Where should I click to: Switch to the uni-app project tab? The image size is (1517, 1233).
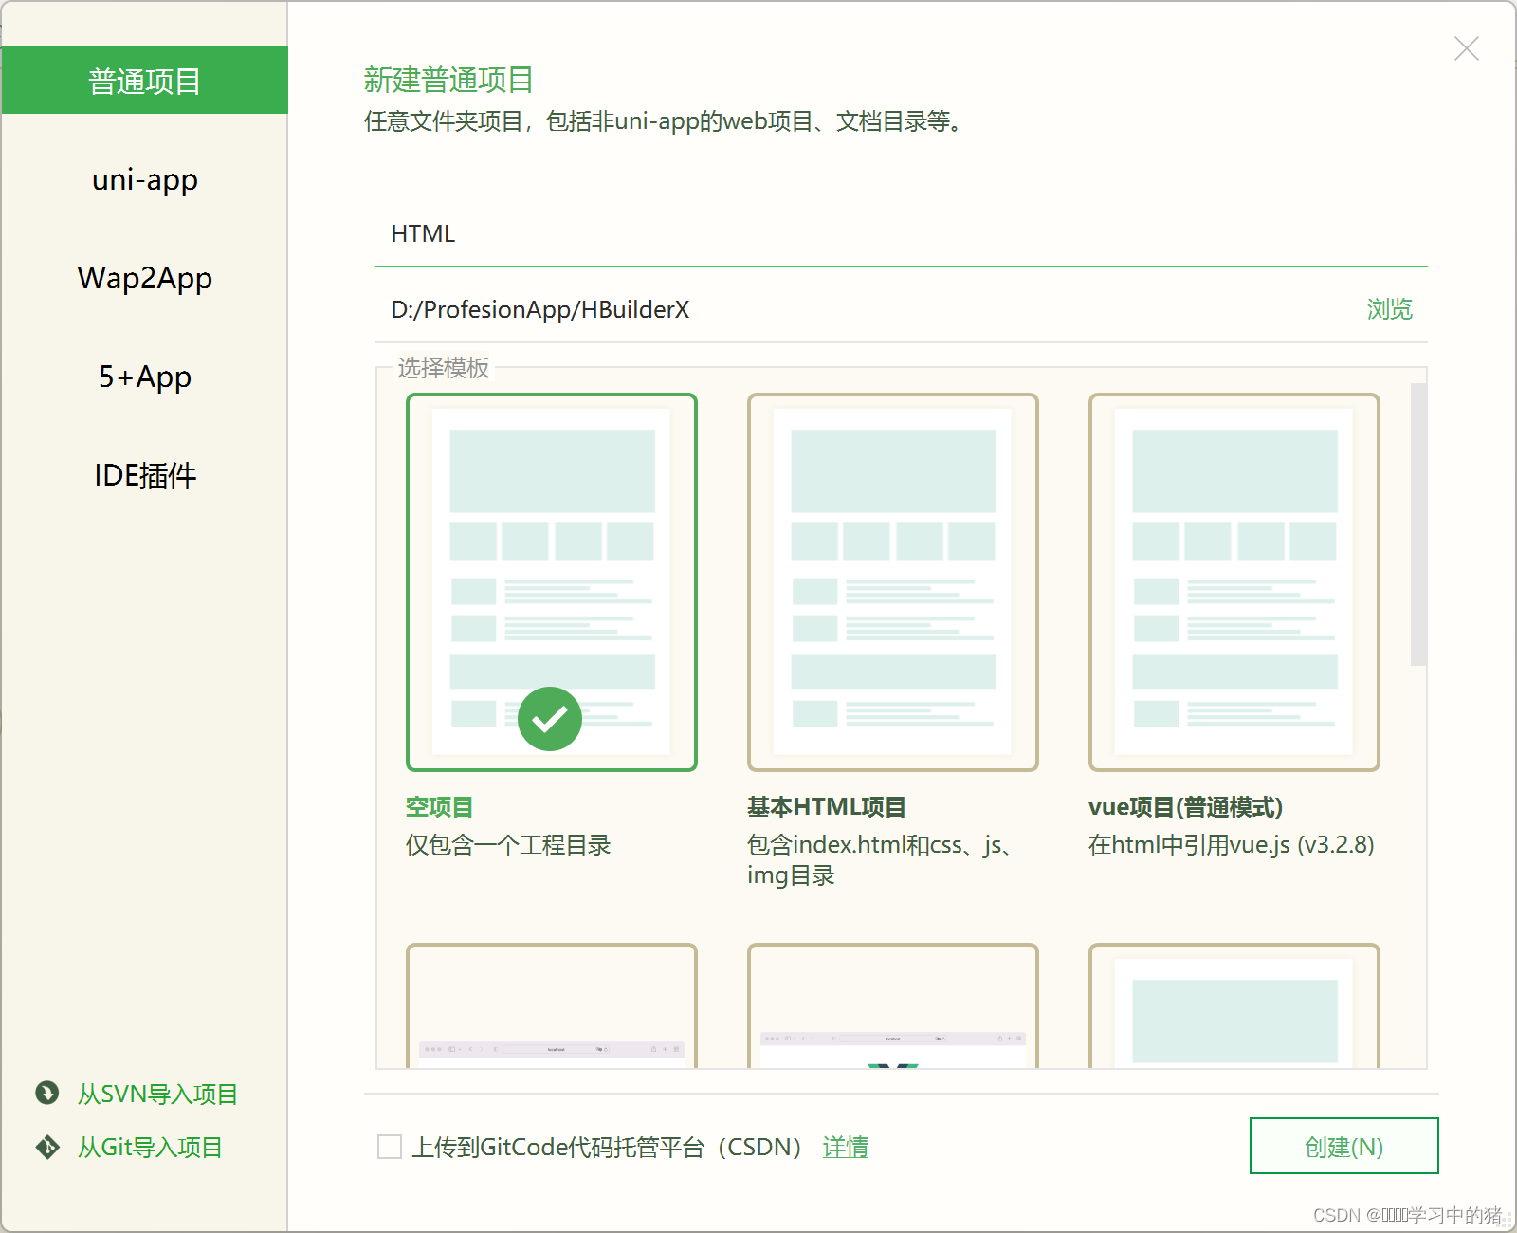coord(144,179)
